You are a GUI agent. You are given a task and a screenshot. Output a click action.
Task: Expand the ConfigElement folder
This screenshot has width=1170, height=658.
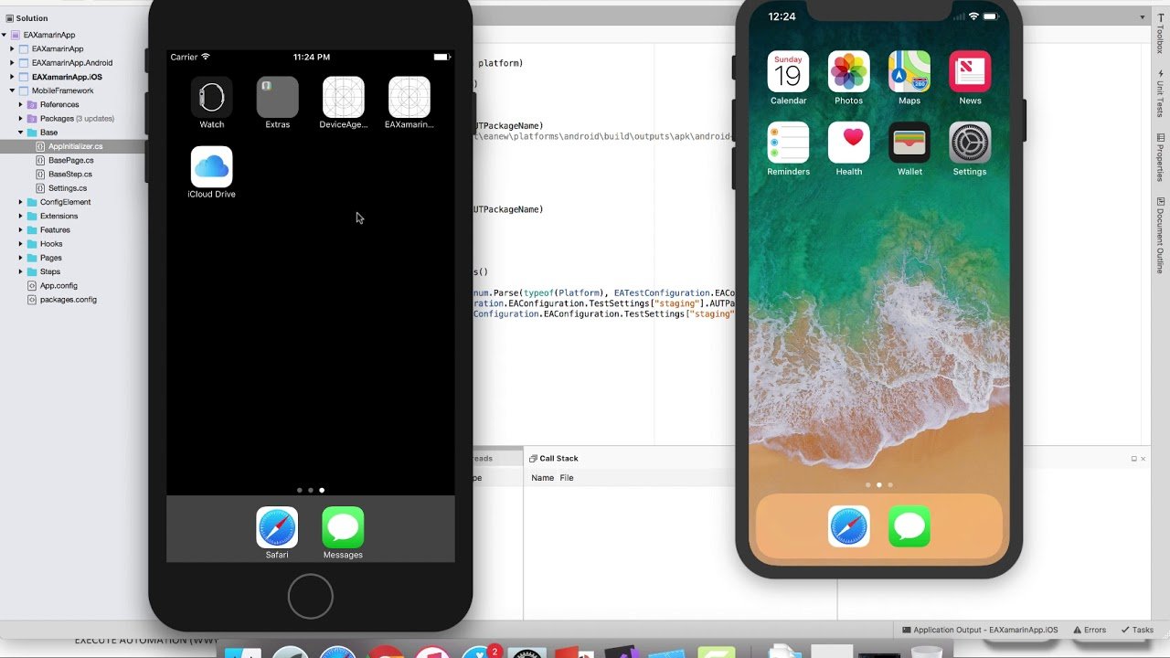pos(21,202)
